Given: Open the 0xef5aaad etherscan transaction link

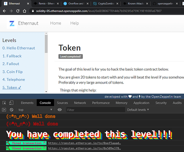Looking at the screenshot, I should [x=84, y=143].
